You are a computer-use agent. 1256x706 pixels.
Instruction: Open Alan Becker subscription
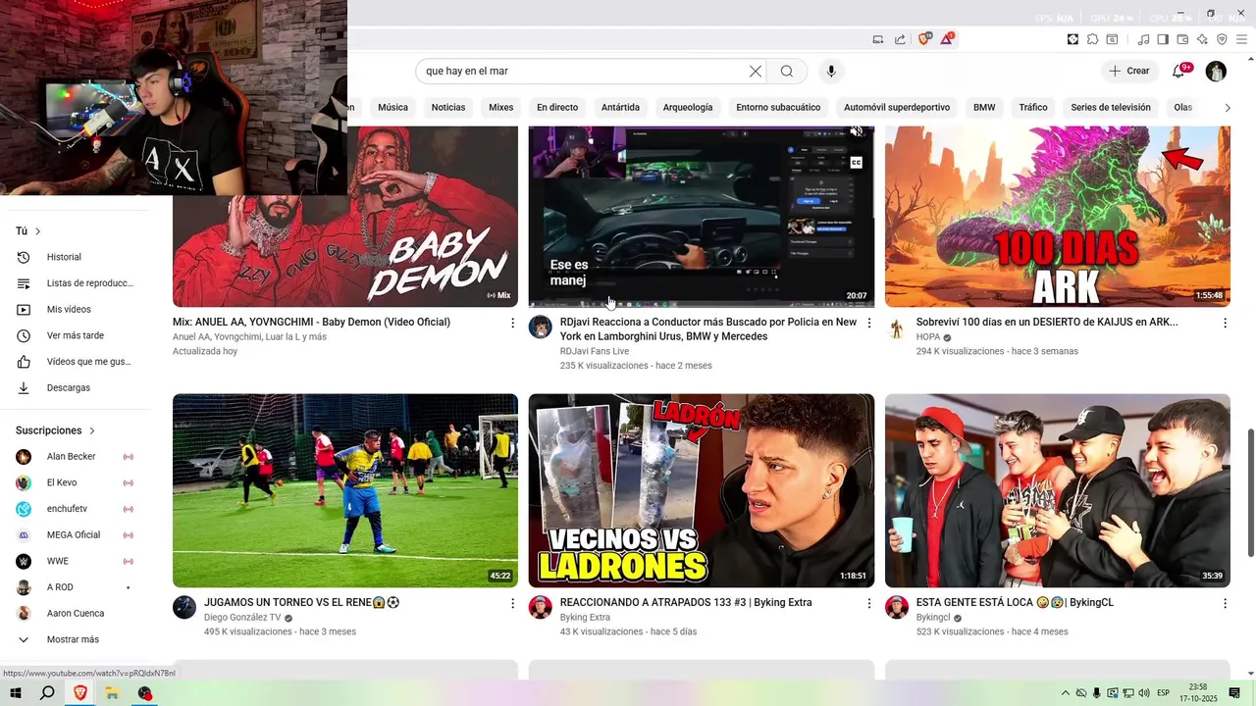75,457
